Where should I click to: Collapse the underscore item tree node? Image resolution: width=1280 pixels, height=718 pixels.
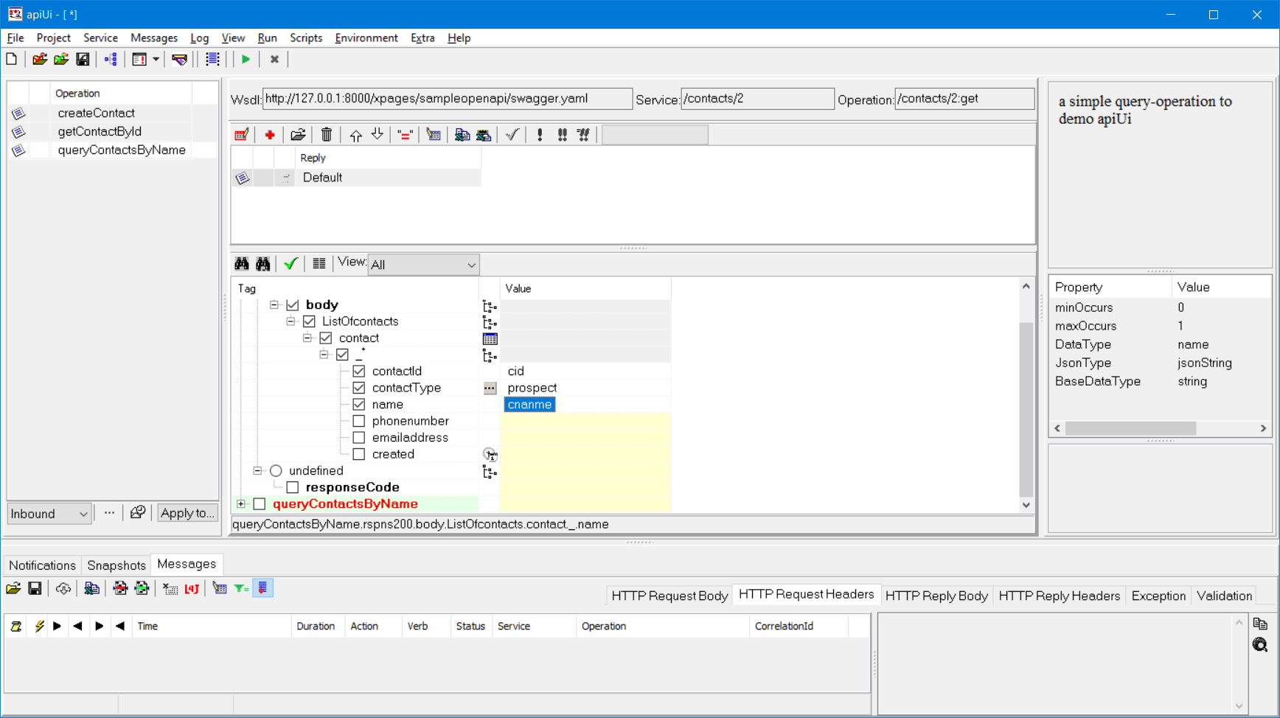click(x=324, y=355)
